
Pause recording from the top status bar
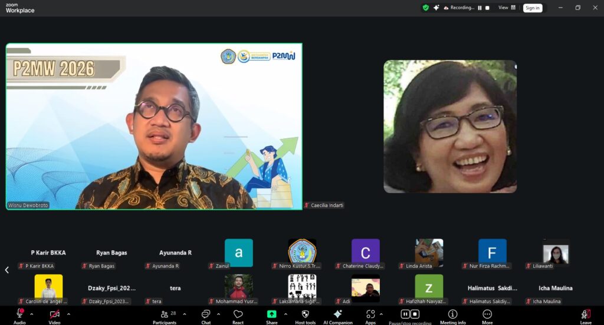coord(480,8)
